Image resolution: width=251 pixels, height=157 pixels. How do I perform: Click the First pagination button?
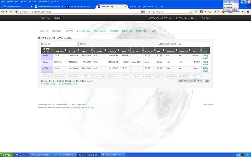pos(180,81)
